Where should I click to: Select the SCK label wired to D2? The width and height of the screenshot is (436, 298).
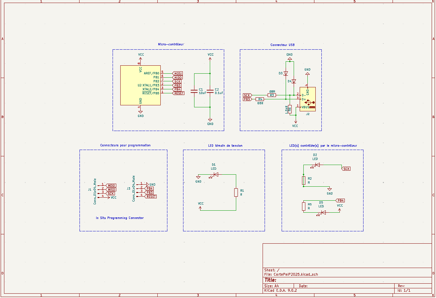tap(346, 169)
